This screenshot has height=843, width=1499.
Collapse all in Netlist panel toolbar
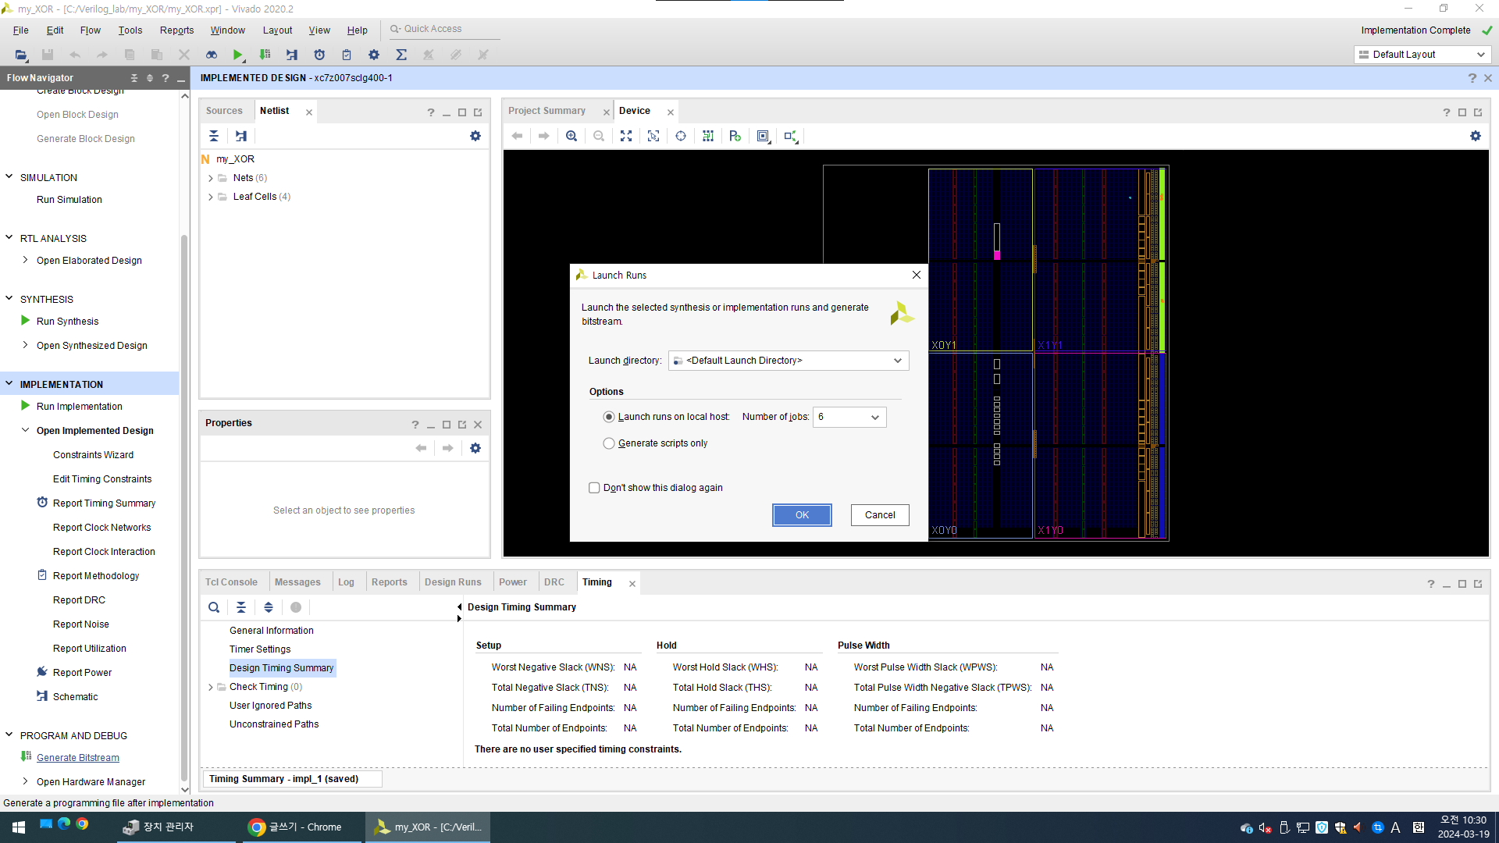pyautogui.click(x=214, y=136)
